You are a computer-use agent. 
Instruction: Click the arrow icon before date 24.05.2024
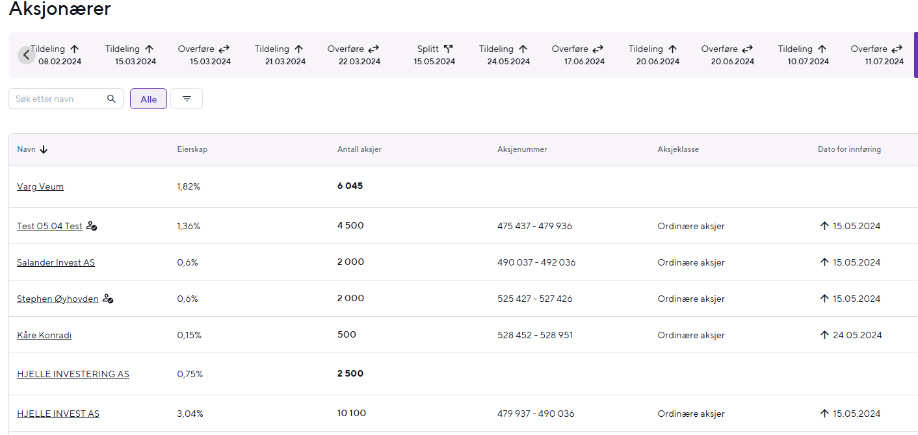pyautogui.click(x=824, y=334)
